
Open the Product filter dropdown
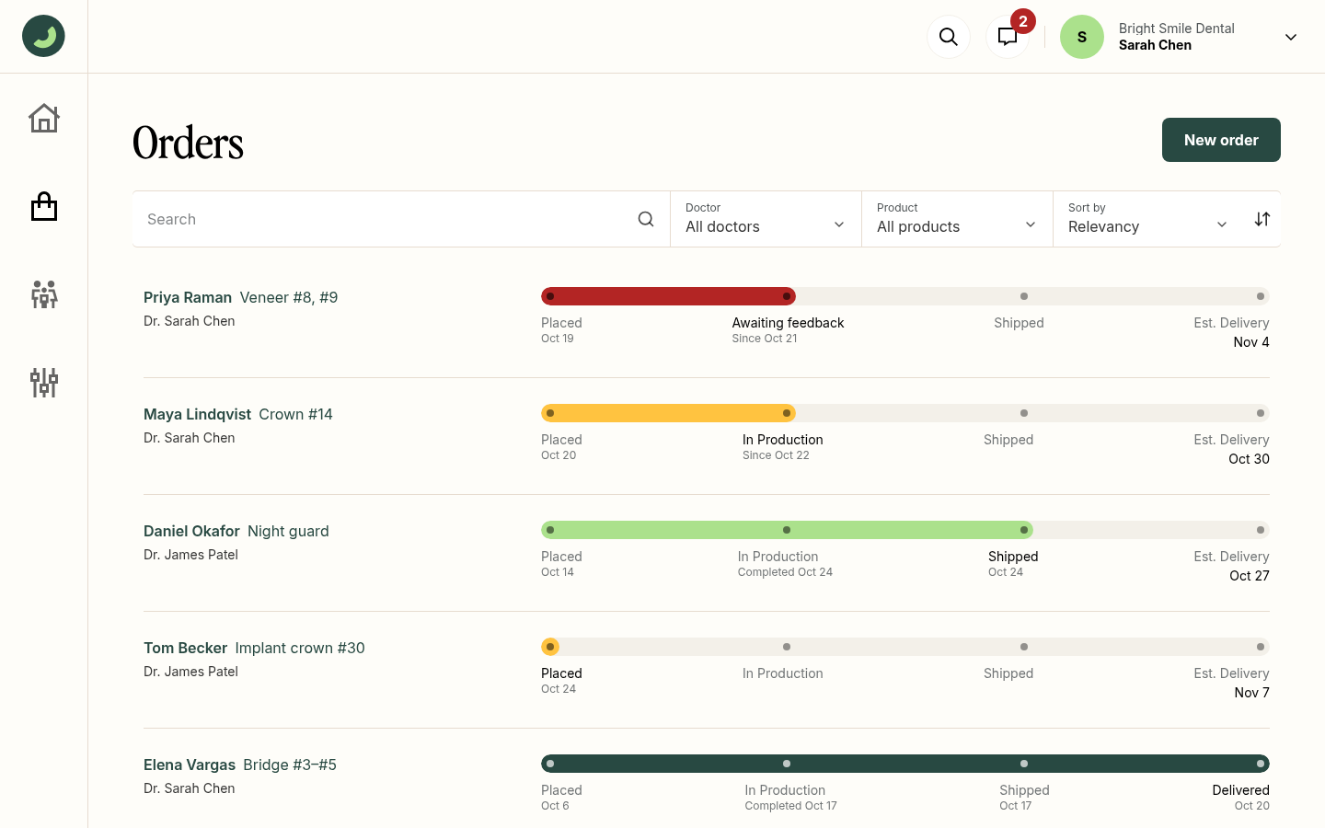pyautogui.click(x=957, y=219)
